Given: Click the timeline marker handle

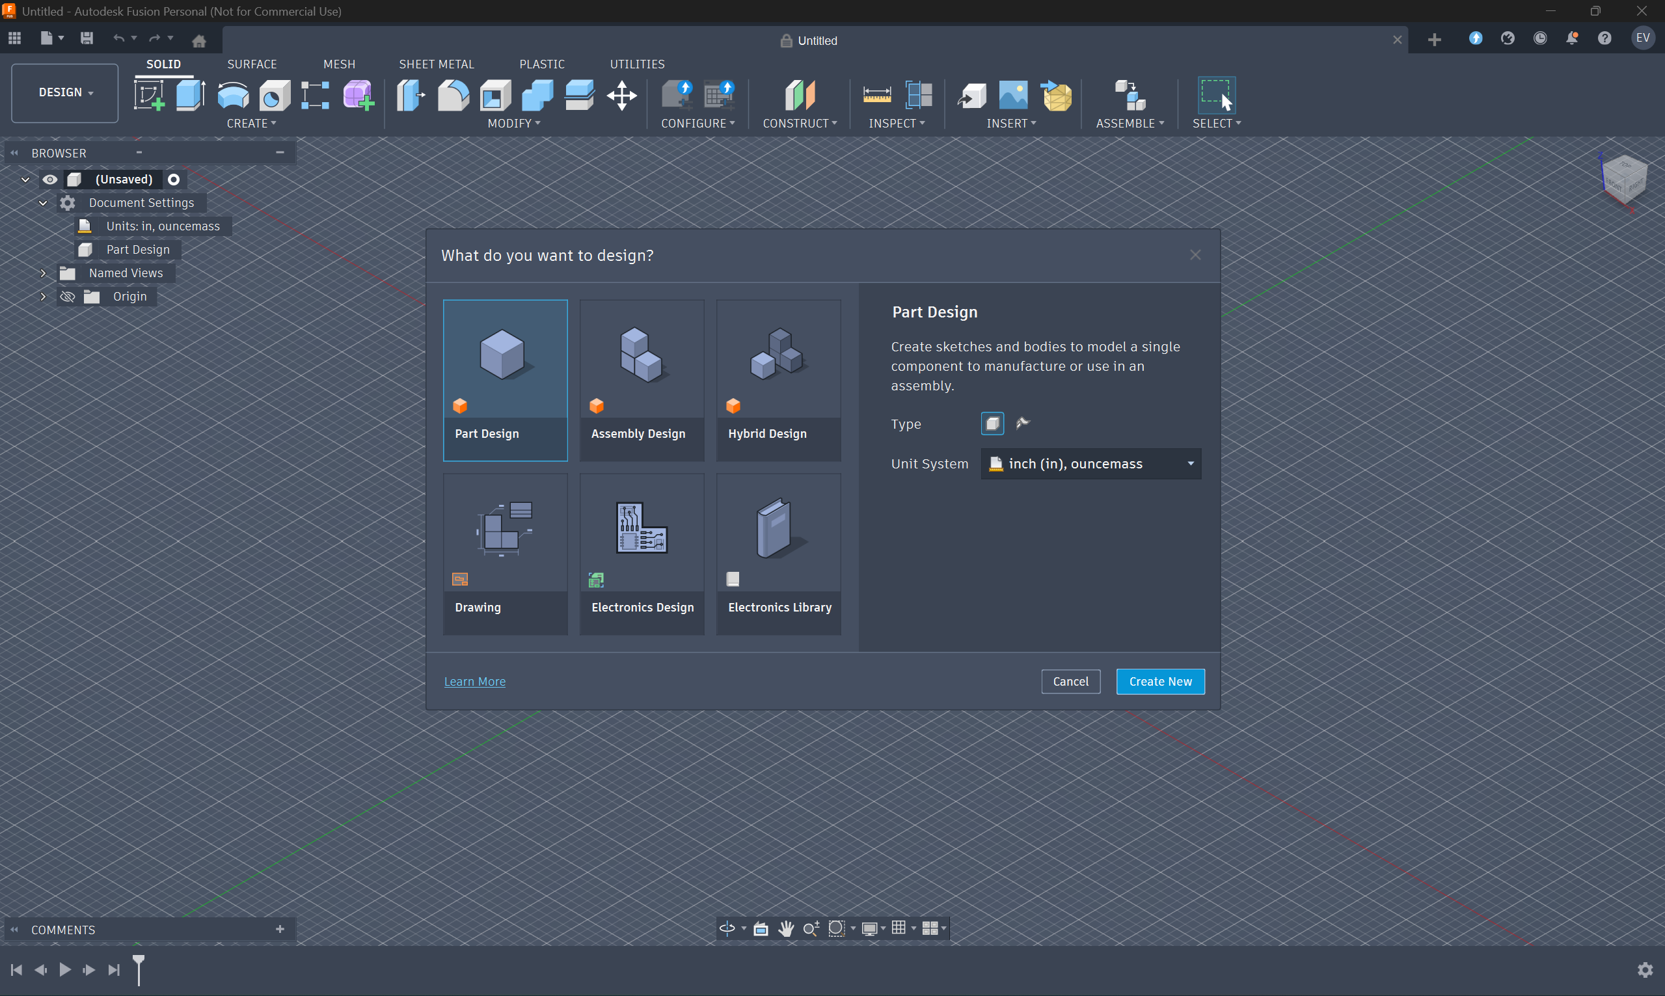Looking at the screenshot, I should tap(139, 962).
